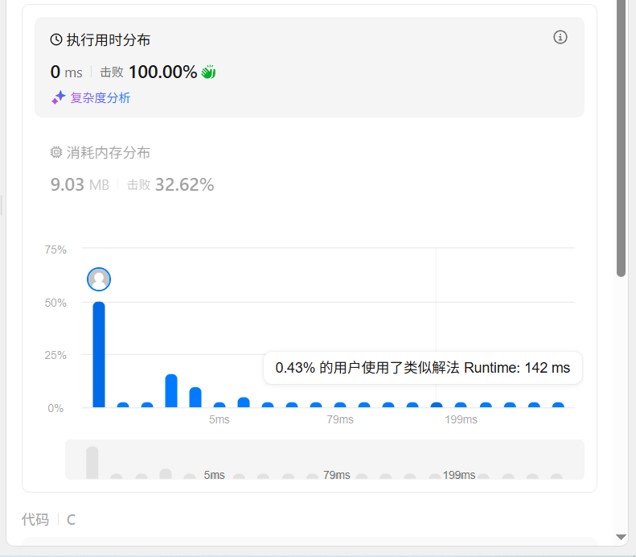Image resolution: width=636 pixels, height=557 pixels.
Task: Click the user avatar marker above the chart
Action: coord(99,279)
